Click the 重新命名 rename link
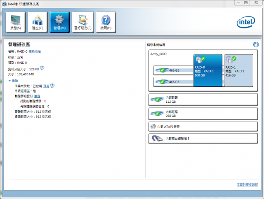This screenshot has width=264, height=199. (35, 51)
